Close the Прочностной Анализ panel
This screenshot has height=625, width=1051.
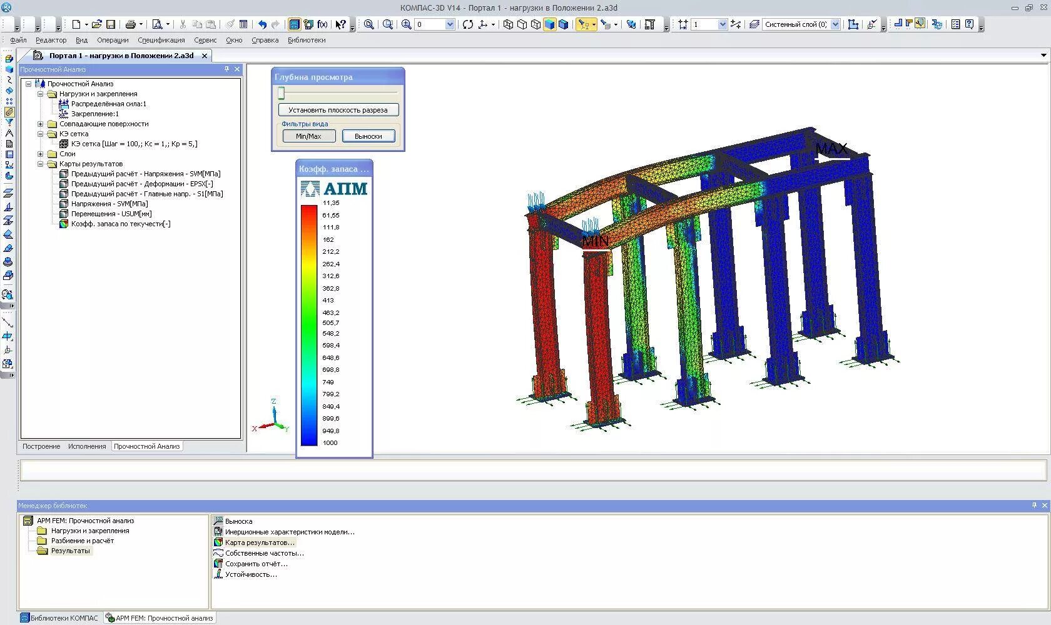(x=237, y=69)
